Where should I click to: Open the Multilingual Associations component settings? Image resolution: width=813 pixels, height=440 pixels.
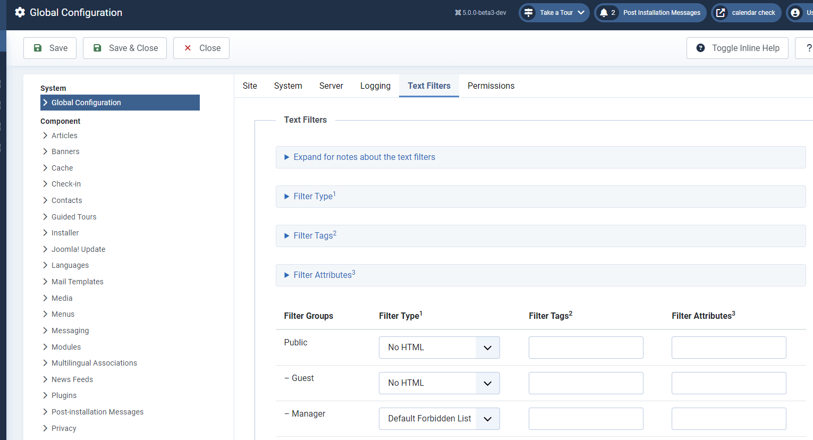coord(94,363)
